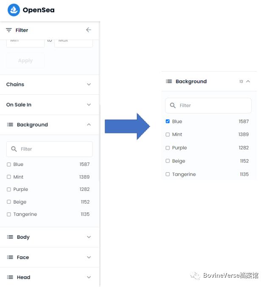Click the OpenSea ship logo icon
The width and height of the screenshot is (267, 287).
click(x=14, y=10)
